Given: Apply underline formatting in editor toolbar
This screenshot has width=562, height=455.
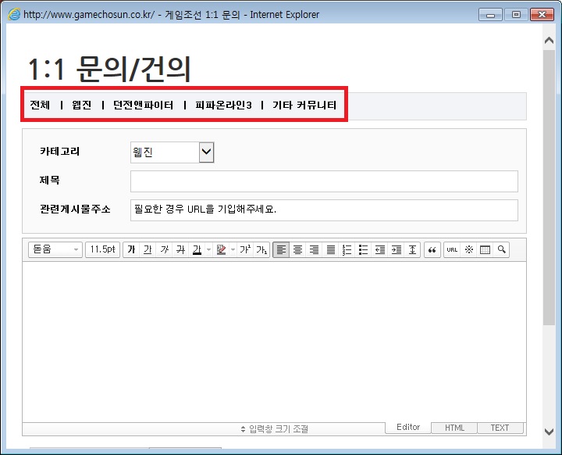Looking at the screenshot, I should [x=148, y=250].
